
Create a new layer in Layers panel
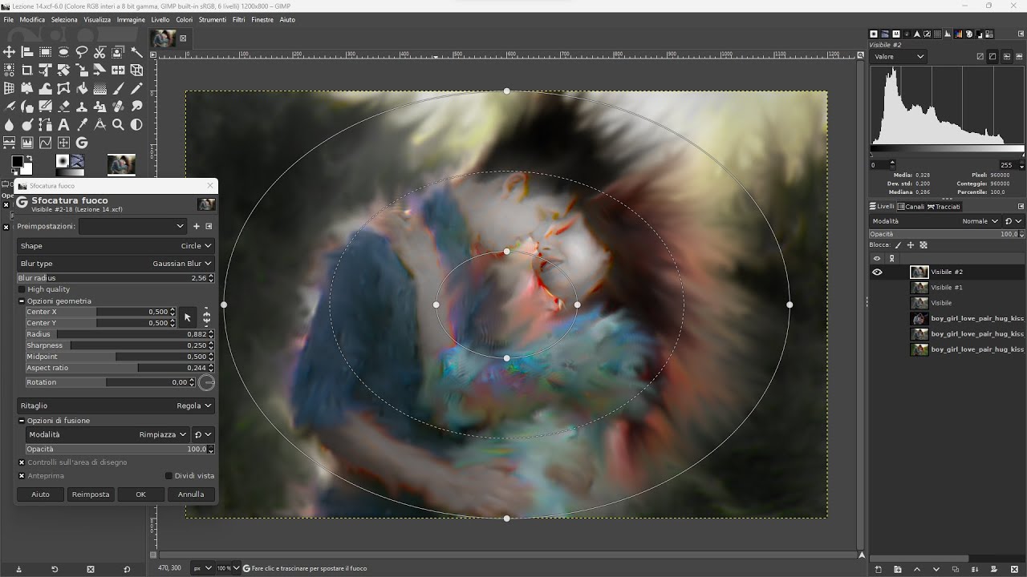tap(879, 569)
